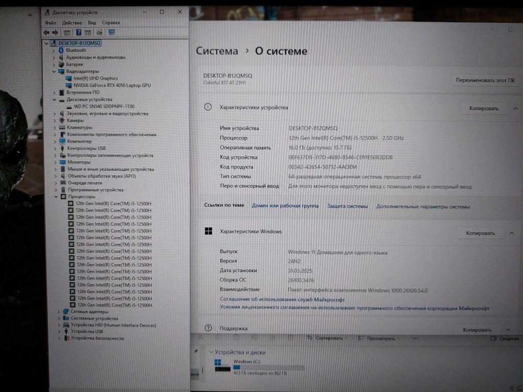Collapse the Процессоры tree node
The width and height of the screenshot is (523, 392).
pos(56,197)
